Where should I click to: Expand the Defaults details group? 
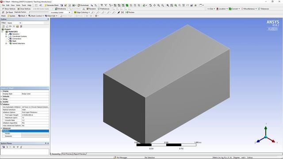tap(1, 96)
